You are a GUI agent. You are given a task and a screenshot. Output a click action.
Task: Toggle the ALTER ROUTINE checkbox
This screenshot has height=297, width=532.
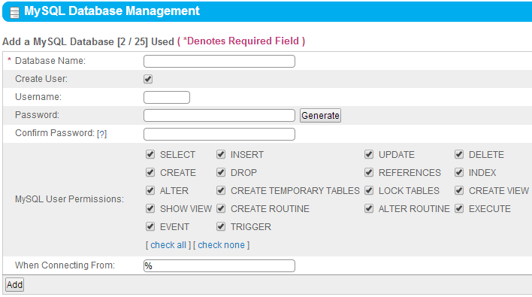(x=369, y=208)
